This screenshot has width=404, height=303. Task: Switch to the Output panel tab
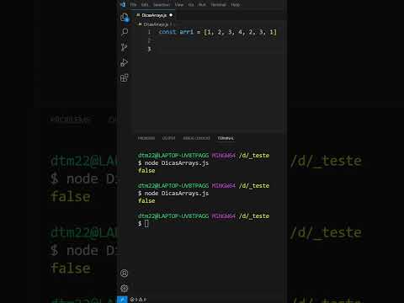click(168, 138)
